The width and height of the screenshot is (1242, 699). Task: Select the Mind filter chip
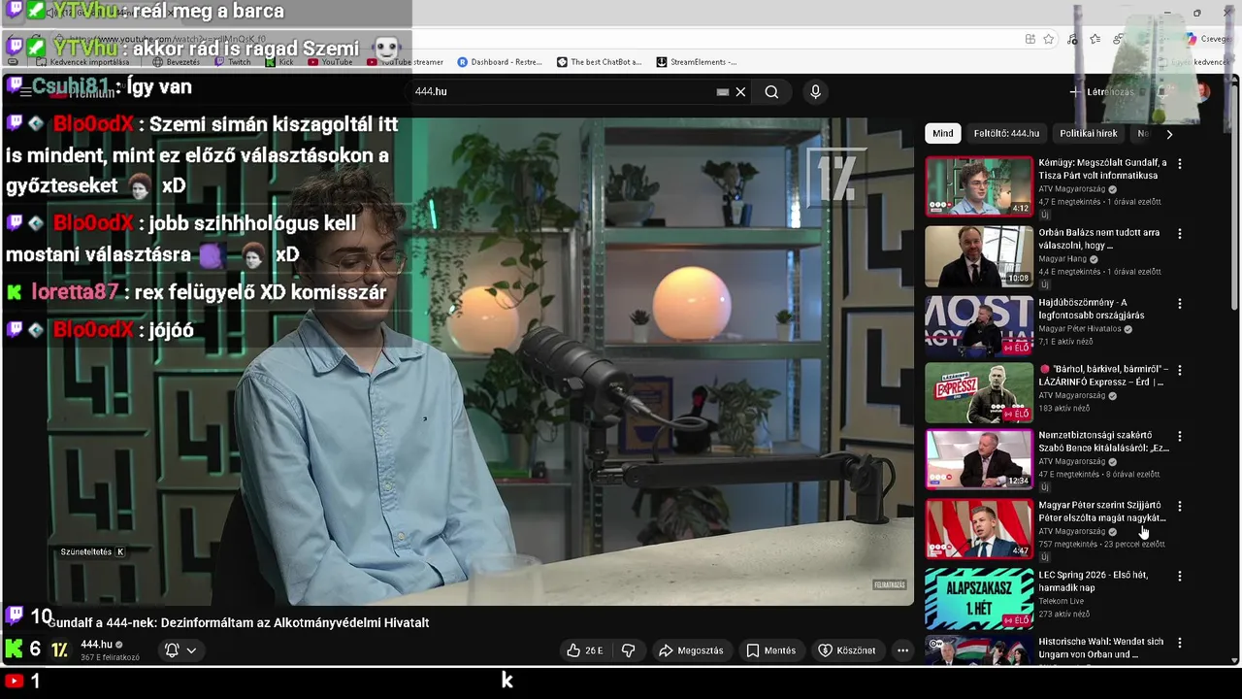coord(943,133)
